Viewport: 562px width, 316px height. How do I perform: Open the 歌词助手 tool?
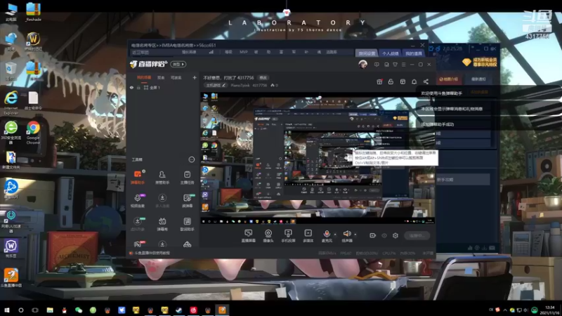pos(187,224)
